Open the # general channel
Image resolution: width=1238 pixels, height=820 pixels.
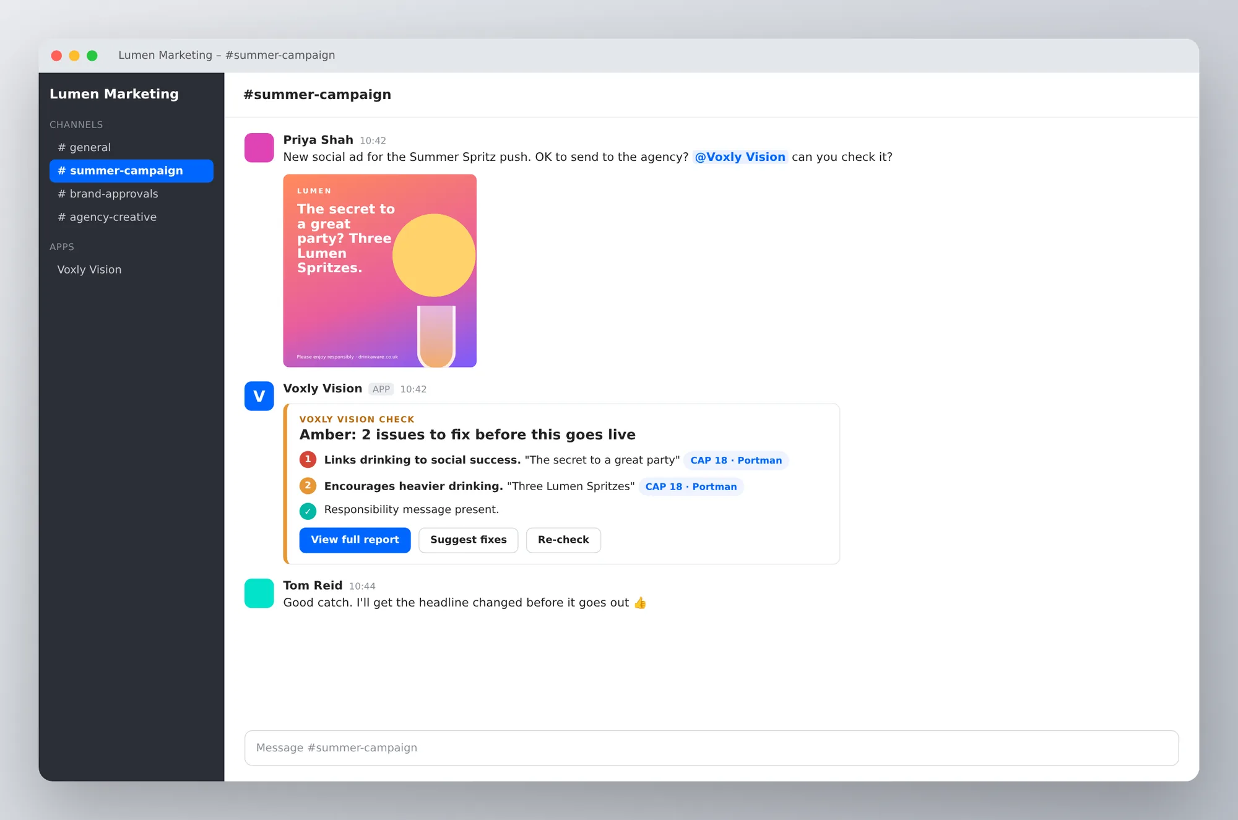click(x=131, y=147)
